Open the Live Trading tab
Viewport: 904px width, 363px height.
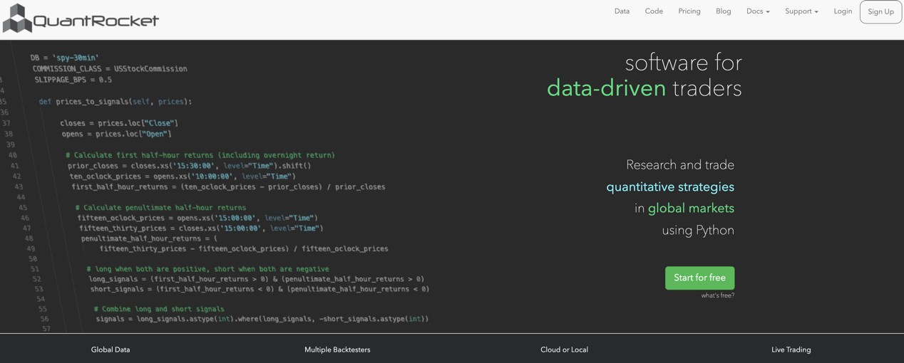pos(791,349)
